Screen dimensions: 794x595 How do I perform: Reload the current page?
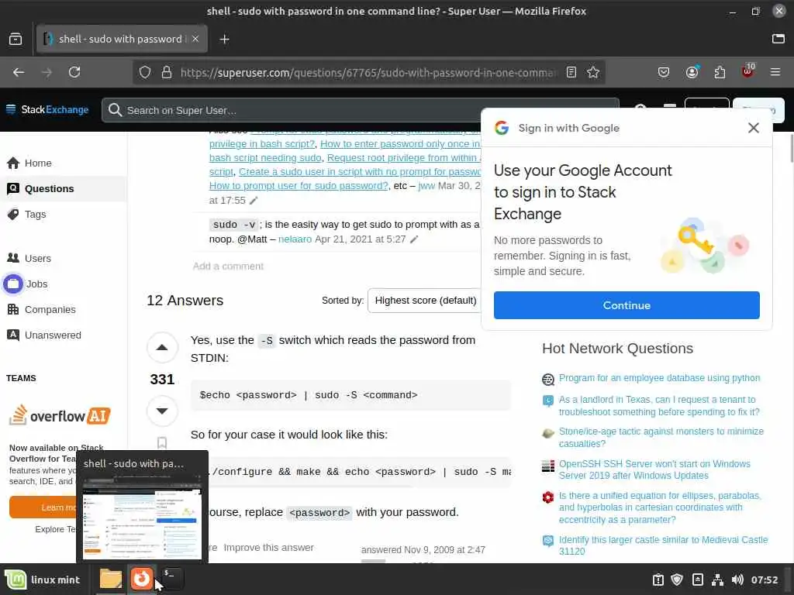pyautogui.click(x=74, y=72)
